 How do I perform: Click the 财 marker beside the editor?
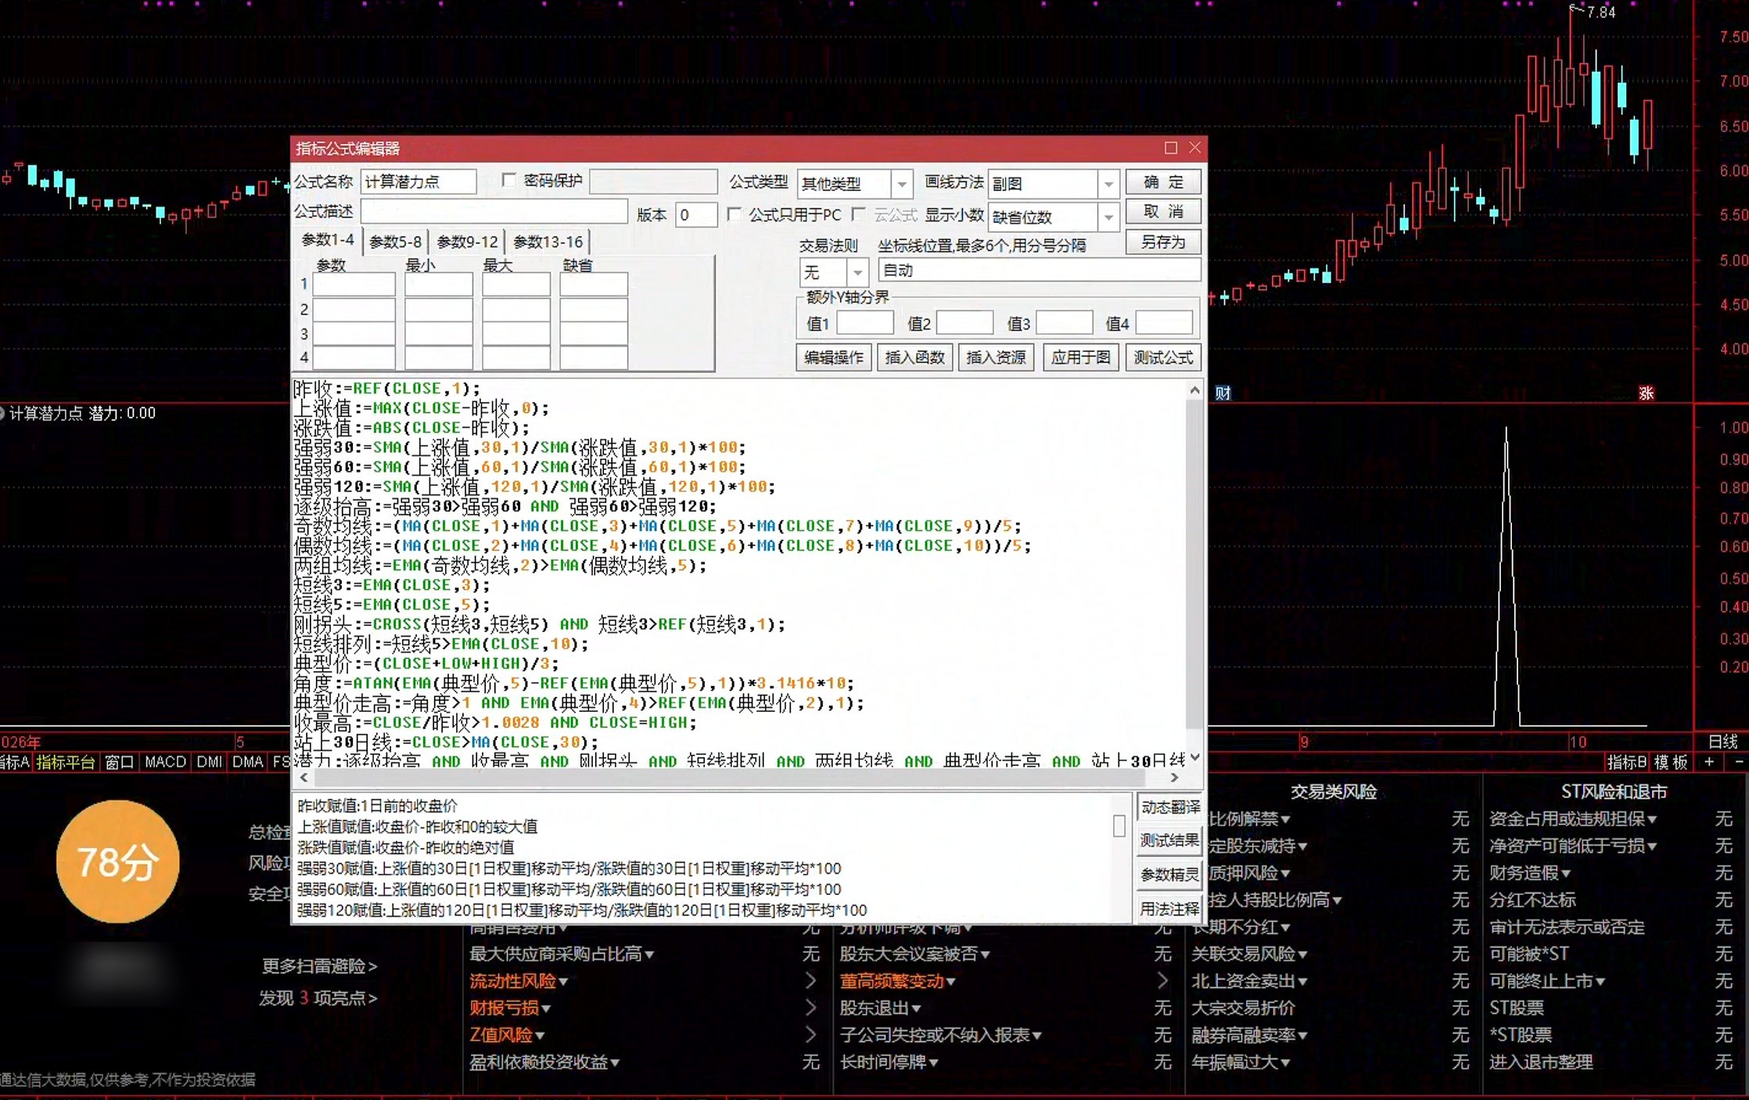tap(1223, 393)
